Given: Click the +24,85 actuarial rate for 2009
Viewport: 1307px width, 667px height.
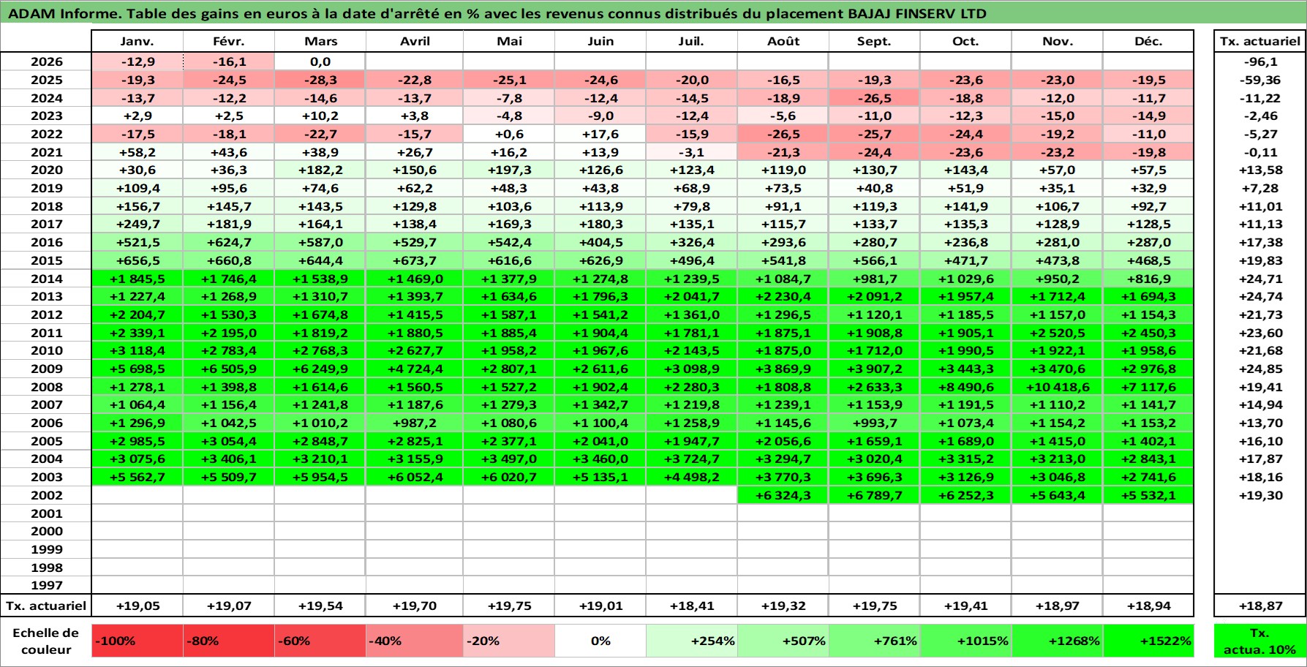Looking at the screenshot, I should (x=1259, y=369).
